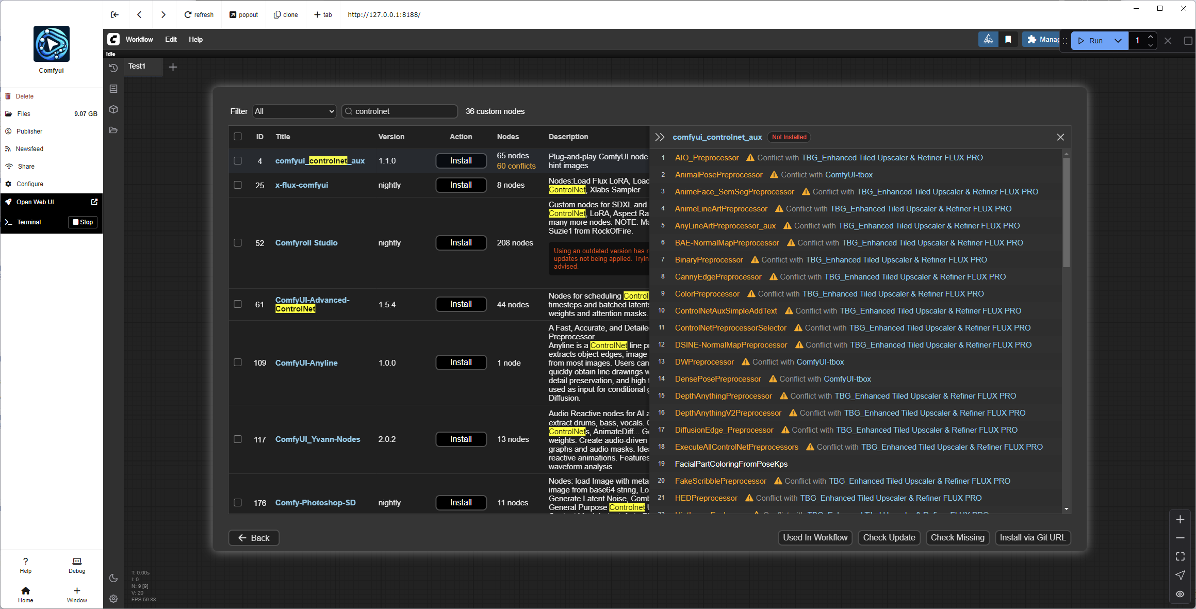Viewport: 1196px width, 609px height.
Task: Click the Comfyui app logo
Action: point(52,44)
